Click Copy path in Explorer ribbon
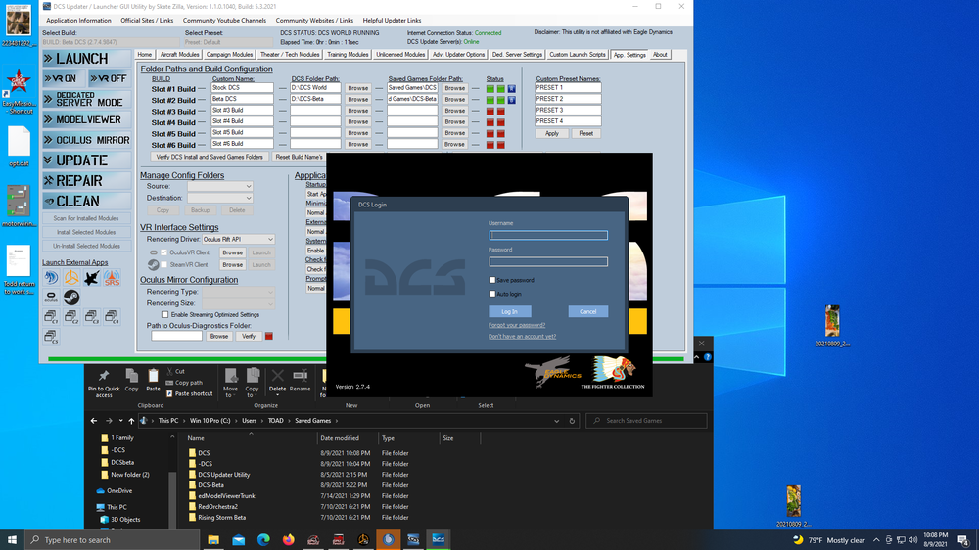 [184, 382]
